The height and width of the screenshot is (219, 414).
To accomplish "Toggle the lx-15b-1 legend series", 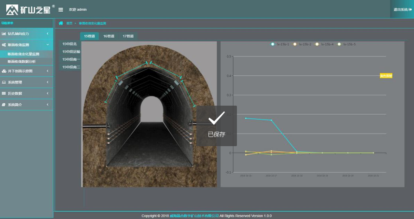I will click(279, 44).
